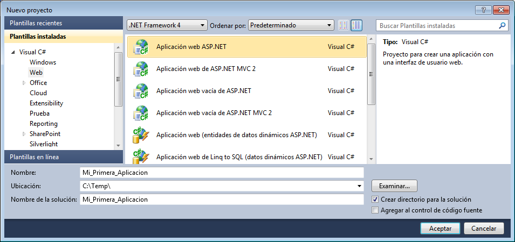
Task: Click the Aplicación web vacía de ASP.NET icon
Action: tap(140, 91)
